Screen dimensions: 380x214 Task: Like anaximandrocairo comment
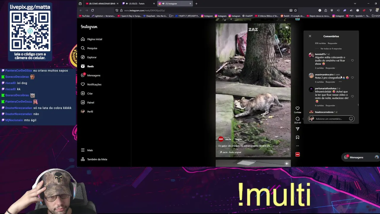point(352,78)
